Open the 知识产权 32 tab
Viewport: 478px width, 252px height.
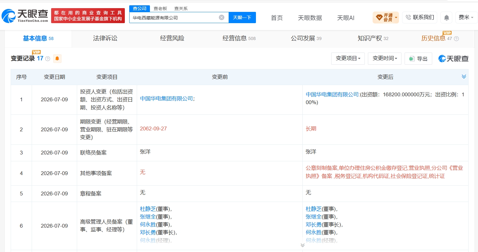[x=373, y=38]
